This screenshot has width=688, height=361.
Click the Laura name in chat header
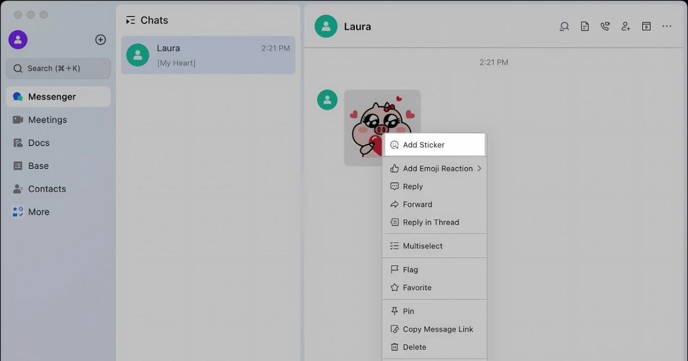(x=357, y=26)
